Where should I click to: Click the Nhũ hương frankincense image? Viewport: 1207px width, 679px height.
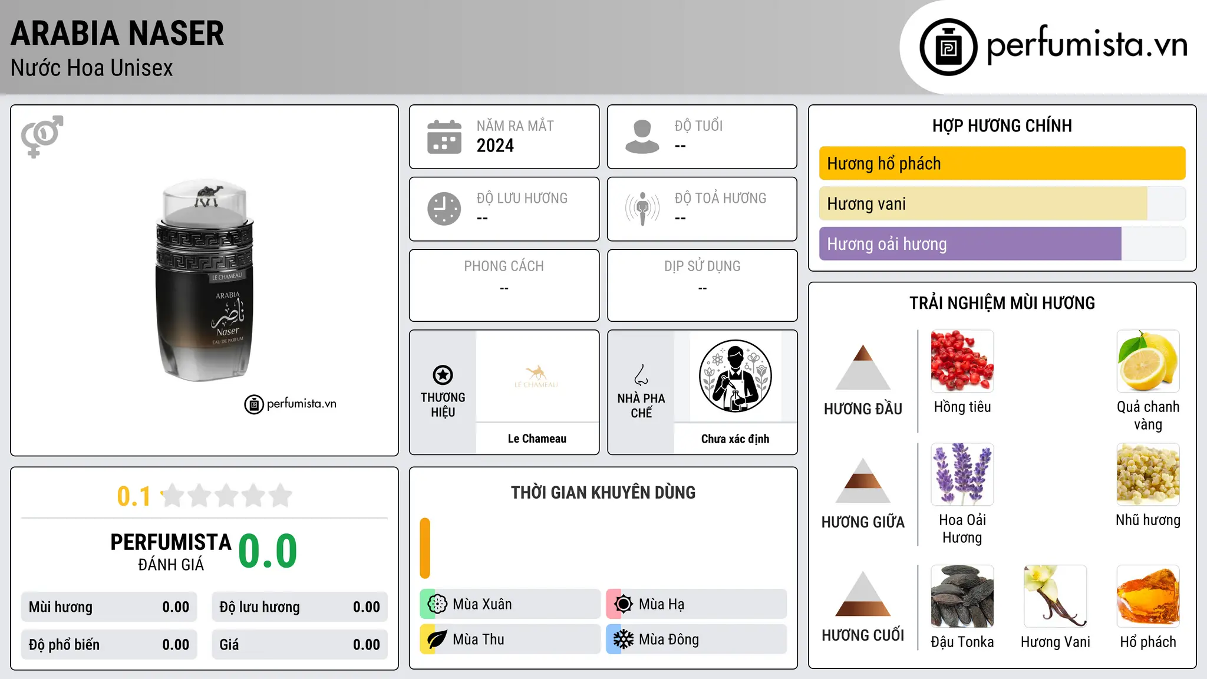(x=1148, y=474)
